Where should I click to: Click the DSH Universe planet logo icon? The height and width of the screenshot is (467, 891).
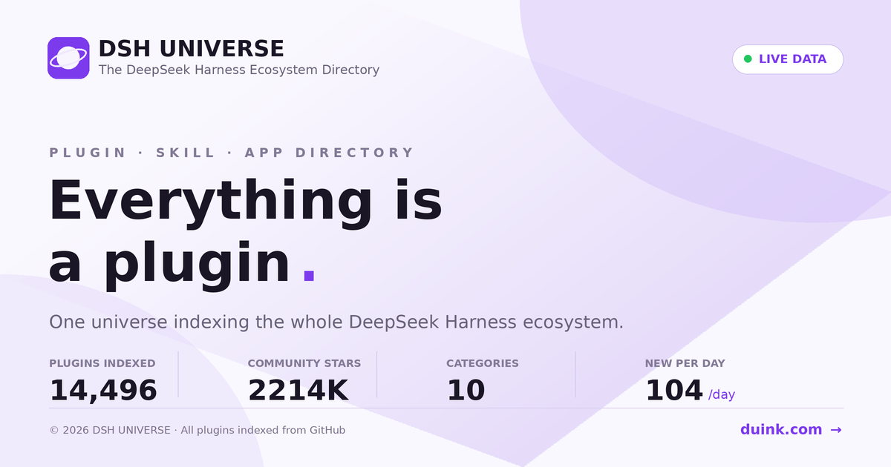(68, 58)
